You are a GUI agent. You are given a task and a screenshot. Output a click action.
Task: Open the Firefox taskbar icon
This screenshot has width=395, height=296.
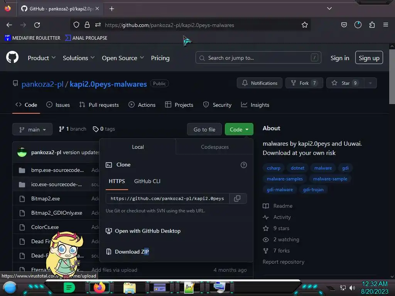tap(99, 288)
